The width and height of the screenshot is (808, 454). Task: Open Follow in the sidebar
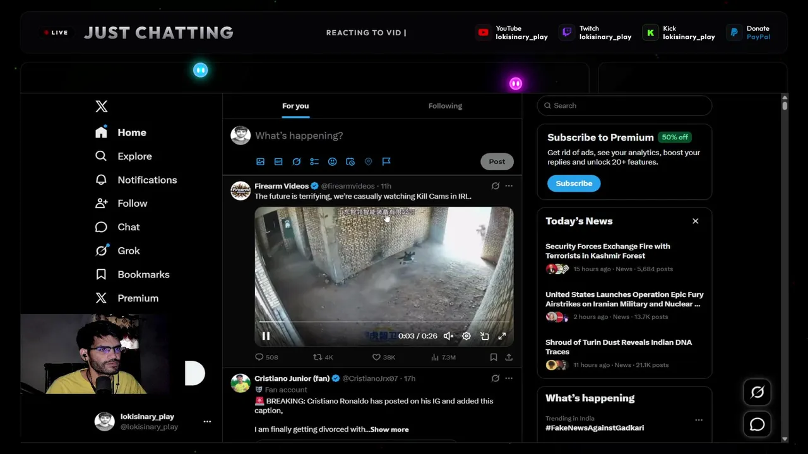click(121, 204)
